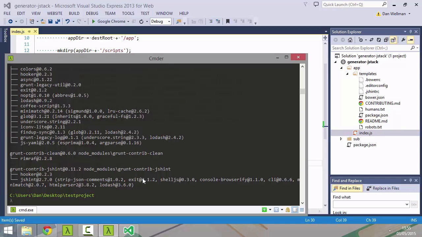Image resolution: width=422 pixels, height=237 pixels.
Task: Start debugging with the green play icon
Action: [x=93, y=21]
